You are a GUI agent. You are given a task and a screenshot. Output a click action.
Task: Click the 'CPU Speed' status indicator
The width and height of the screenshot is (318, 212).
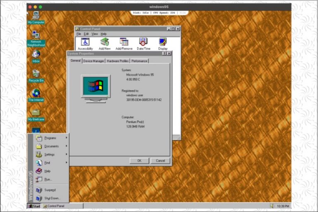click(x=164, y=13)
